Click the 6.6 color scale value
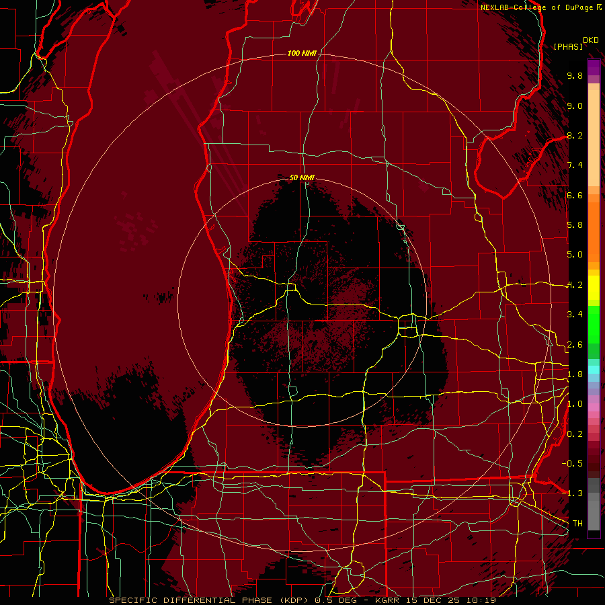The height and width of the screenshot is (605, 605). tap(575, 195)
